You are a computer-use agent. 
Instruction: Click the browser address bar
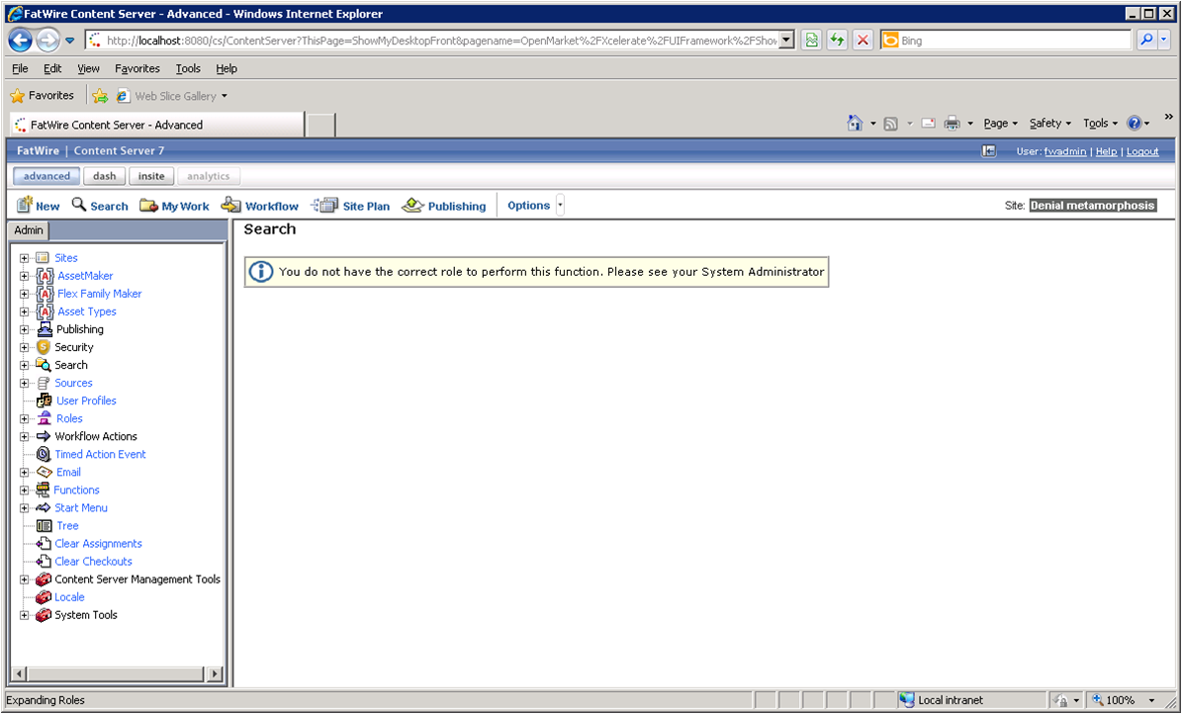click(x=441, y=40)
